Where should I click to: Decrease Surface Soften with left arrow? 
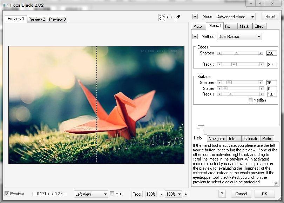point(219,89)
